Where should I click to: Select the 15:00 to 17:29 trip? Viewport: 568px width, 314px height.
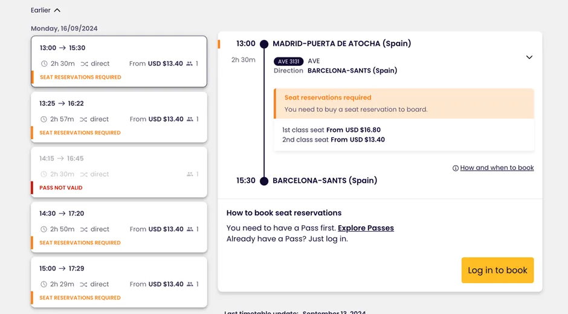point(119,282)
